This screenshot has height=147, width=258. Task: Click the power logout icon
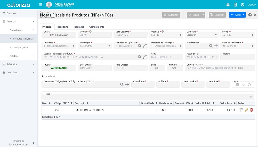click(x=243, y=5)
